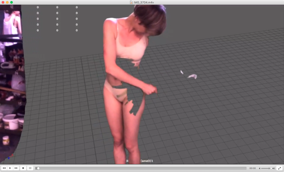Screen dimensions: 284x172
Task: Jump to the middle of the seek bar
Action: 141,168
